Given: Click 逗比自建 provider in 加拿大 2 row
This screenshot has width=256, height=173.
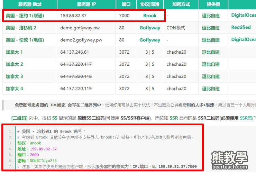Looking at the screenshot, I should (x=211, y=64).
